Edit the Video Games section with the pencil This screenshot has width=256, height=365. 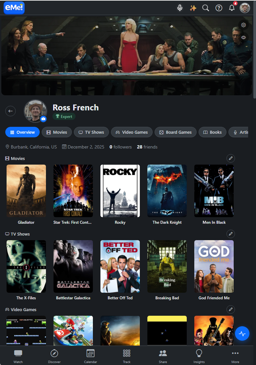[x=230, y=309]
